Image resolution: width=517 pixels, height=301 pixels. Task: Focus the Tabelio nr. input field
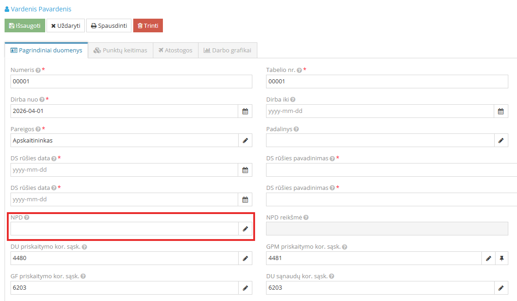pyautogui.click(x=387, y=82)
